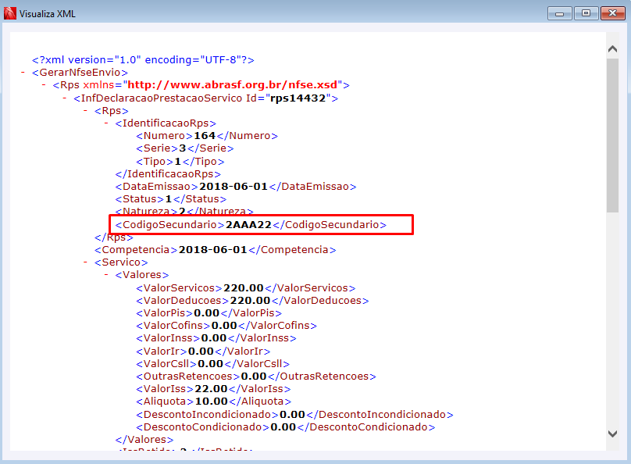Select the Numero value 164
This screenshot has width=631, height=464.
(205, 136)
